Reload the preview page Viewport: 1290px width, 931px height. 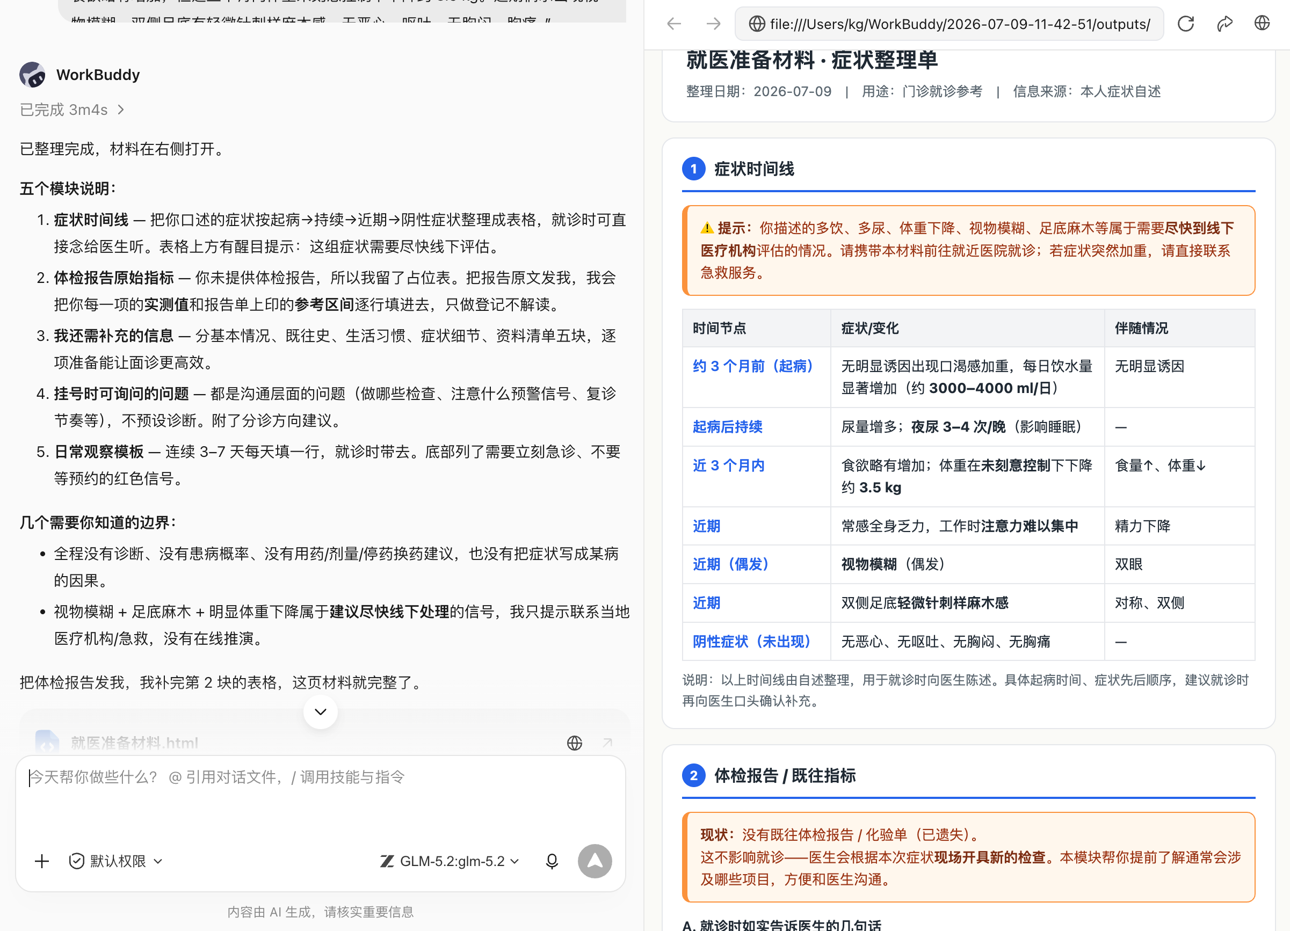[1186, 24]
